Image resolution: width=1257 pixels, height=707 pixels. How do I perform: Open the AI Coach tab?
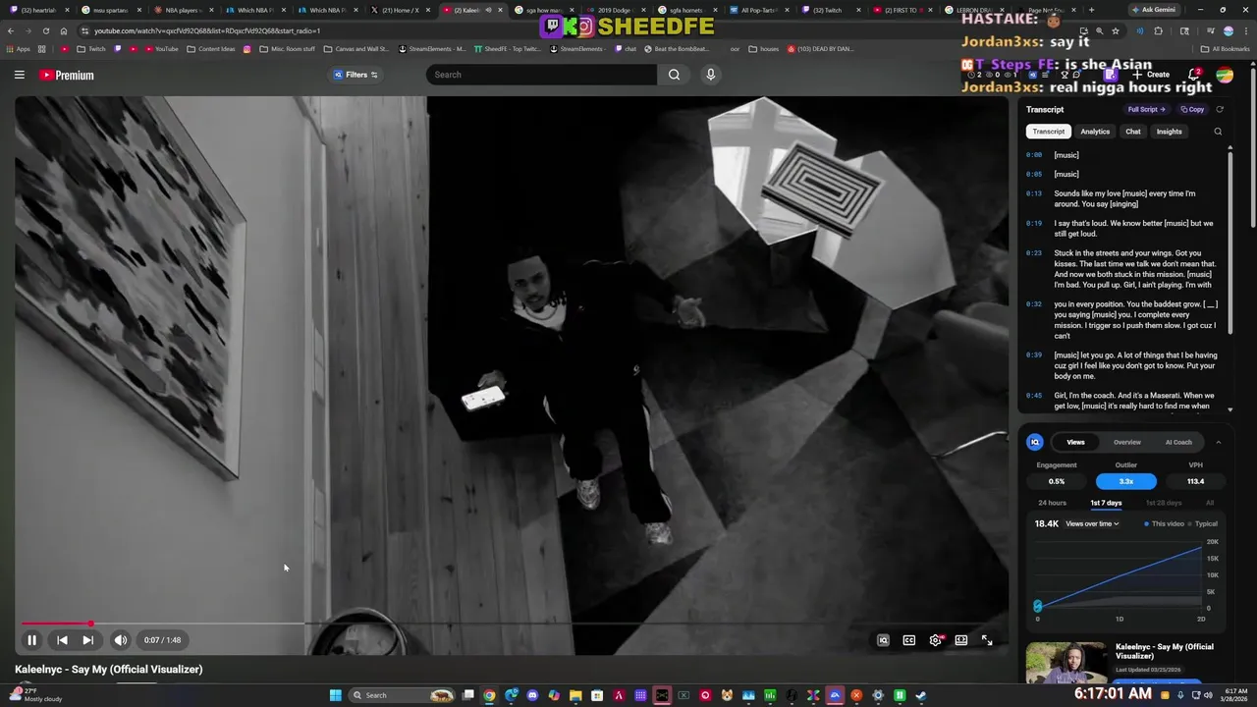click(x=1178, y=442)
